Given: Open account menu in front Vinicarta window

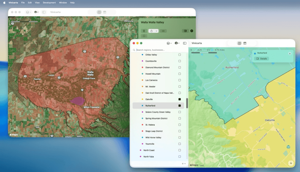Looking at the screenshot, I should pyautogui.click(x=177, y=43).
